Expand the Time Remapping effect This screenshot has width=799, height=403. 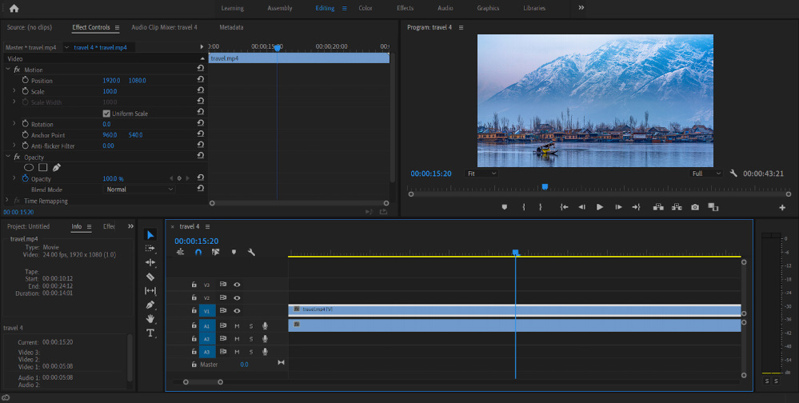8,201
